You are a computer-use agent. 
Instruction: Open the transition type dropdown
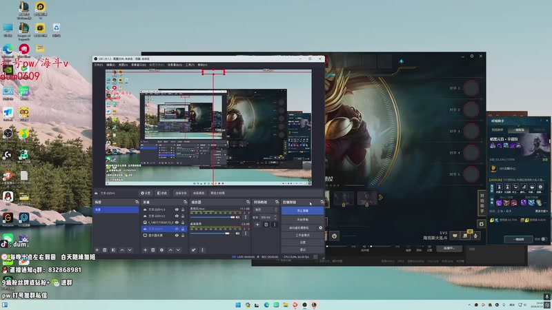point(266,209)
